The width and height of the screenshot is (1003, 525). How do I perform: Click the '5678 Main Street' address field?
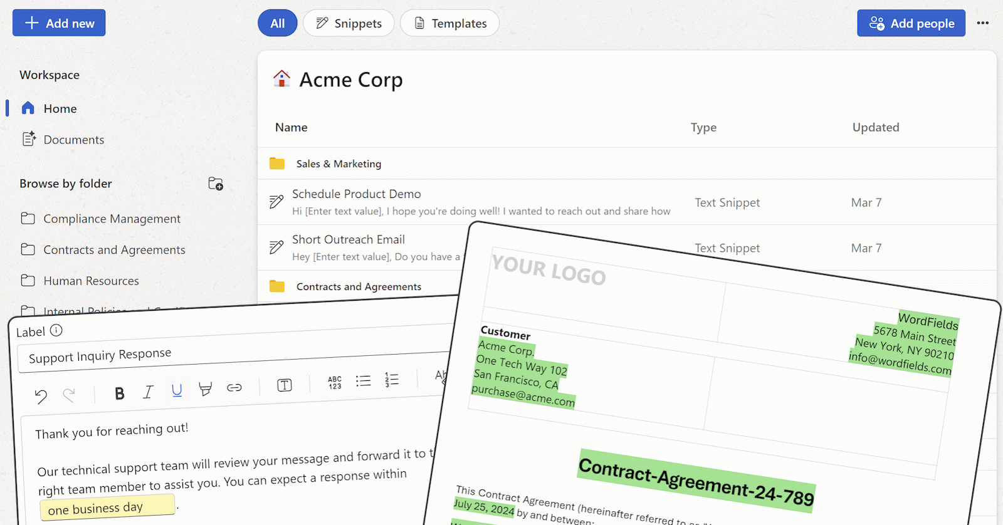click(915, 336)
